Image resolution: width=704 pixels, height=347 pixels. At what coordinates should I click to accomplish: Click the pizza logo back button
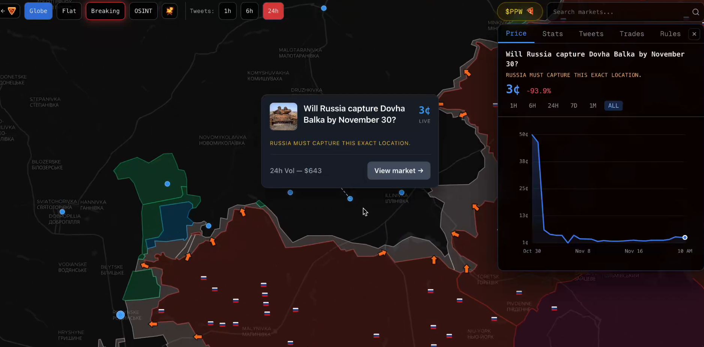point(10,11)
